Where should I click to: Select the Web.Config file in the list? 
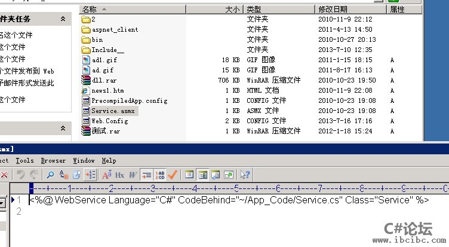(109, 121)
